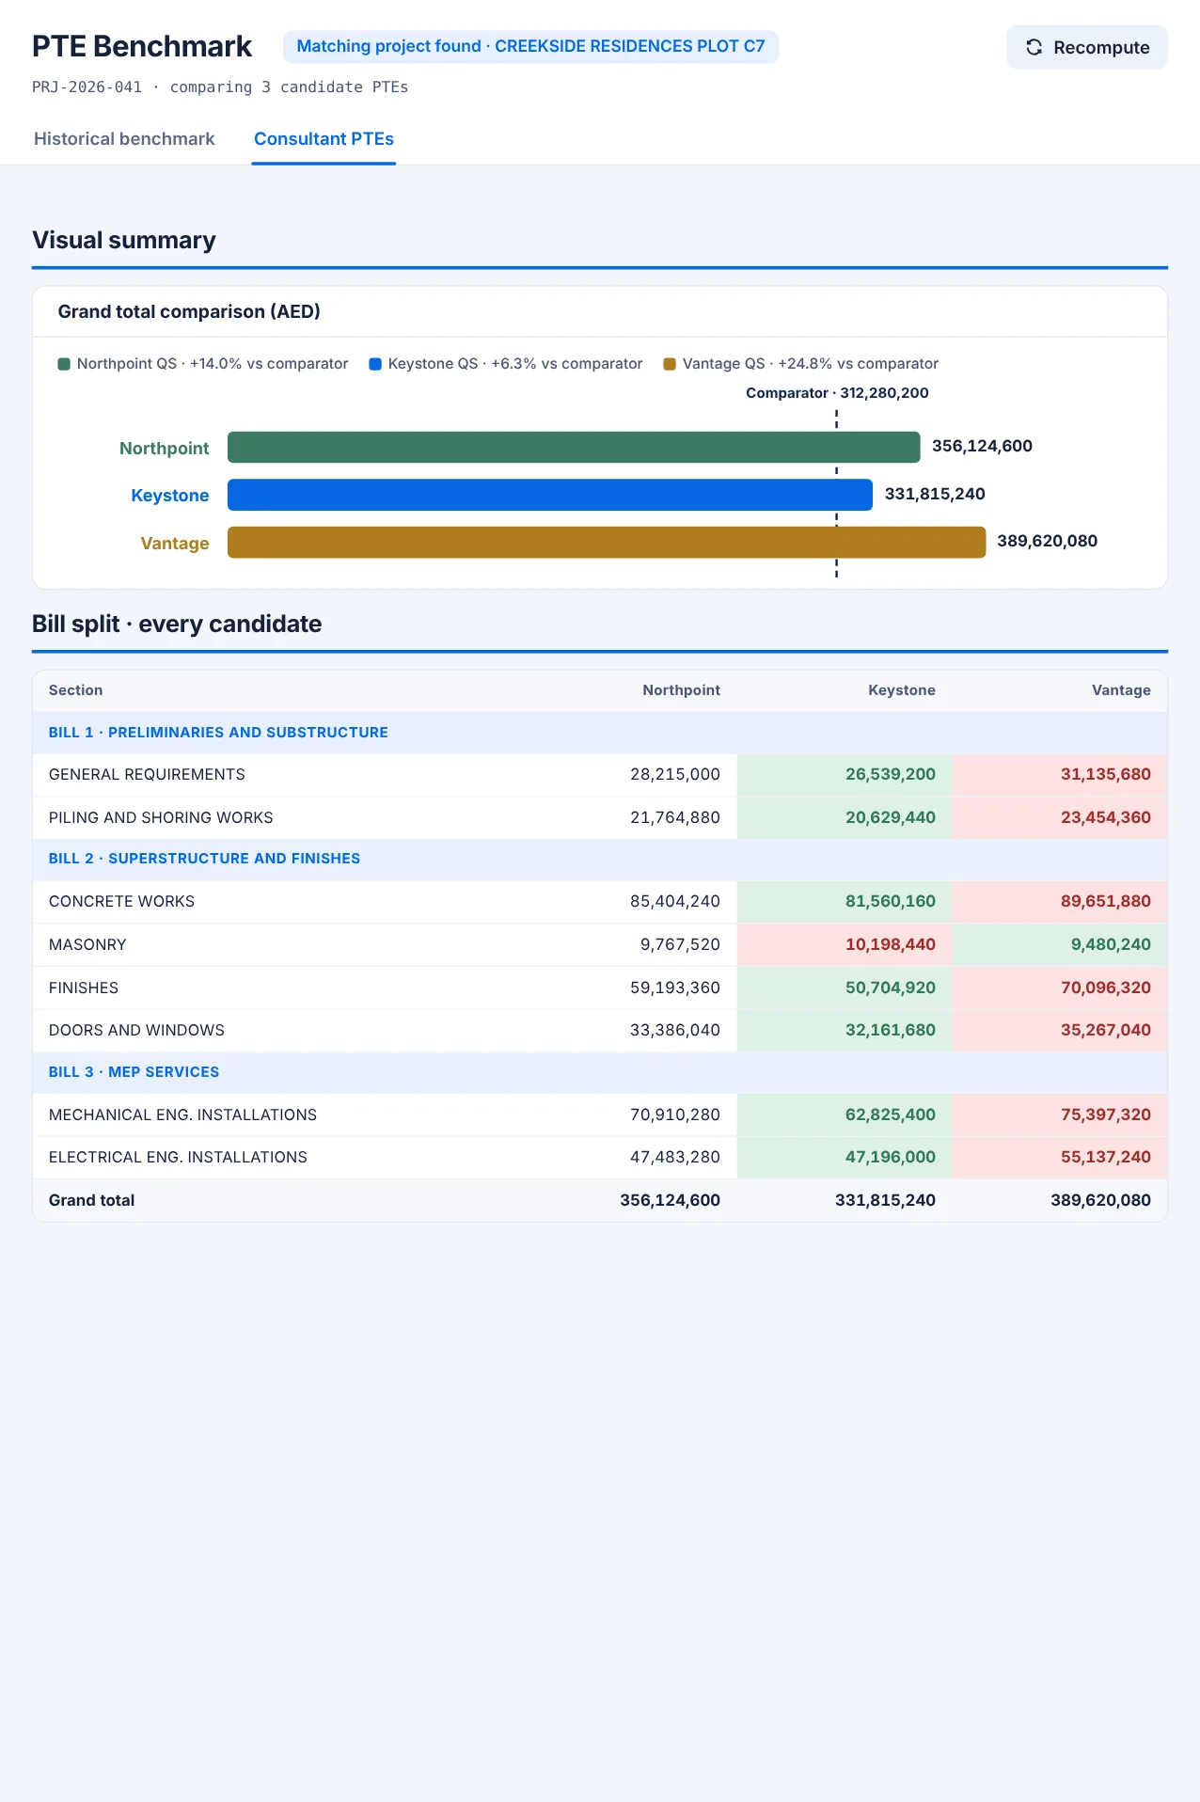
Task: Click the matching project found badge
Action: [x=530, y=46]
